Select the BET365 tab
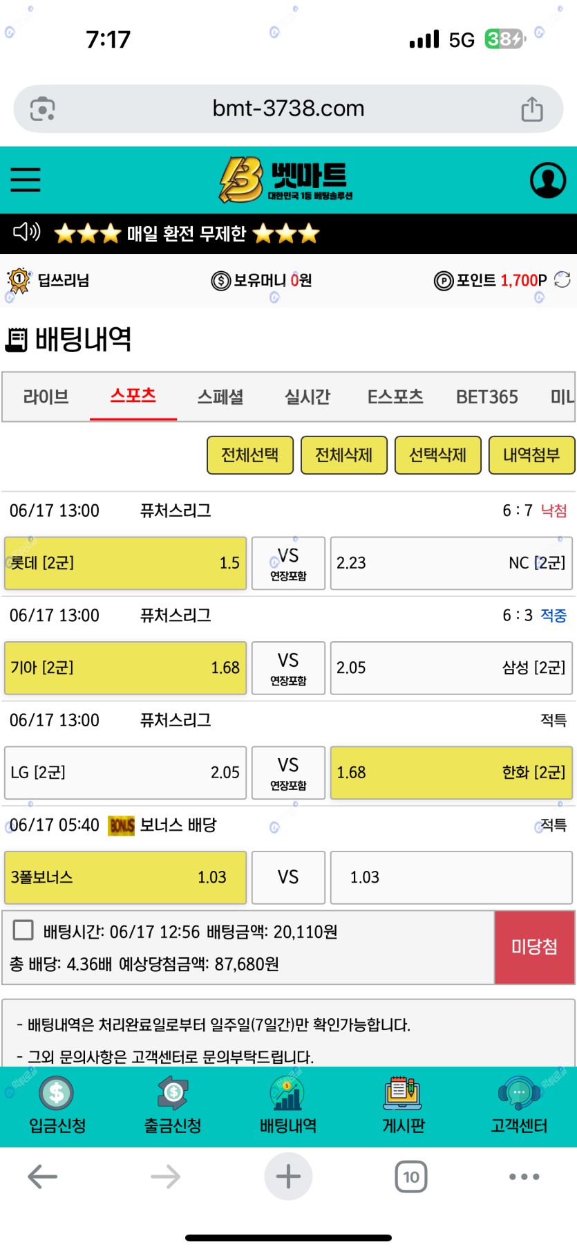The height and width of the screenshot is (1252, 577). click(486, 397)
